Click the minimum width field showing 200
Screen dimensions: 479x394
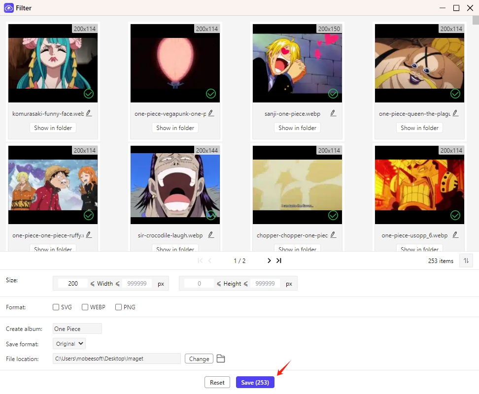point(73,284)
